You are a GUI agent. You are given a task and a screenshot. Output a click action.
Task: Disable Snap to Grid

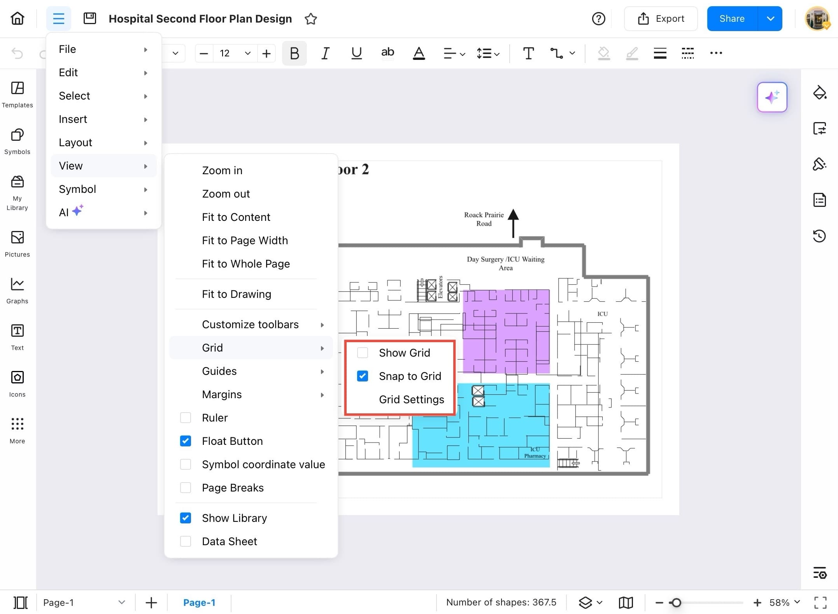[363, 376]
